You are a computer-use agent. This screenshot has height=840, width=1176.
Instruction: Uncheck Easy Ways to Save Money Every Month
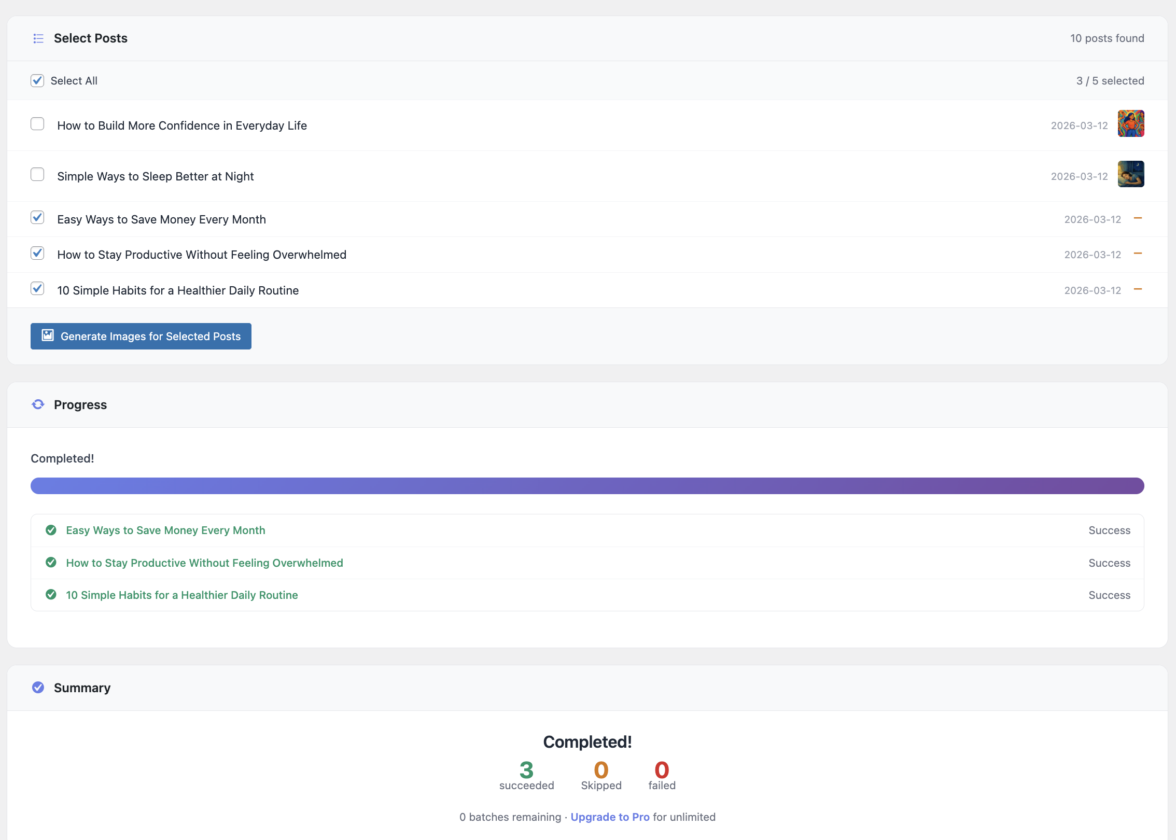[37, 218]
